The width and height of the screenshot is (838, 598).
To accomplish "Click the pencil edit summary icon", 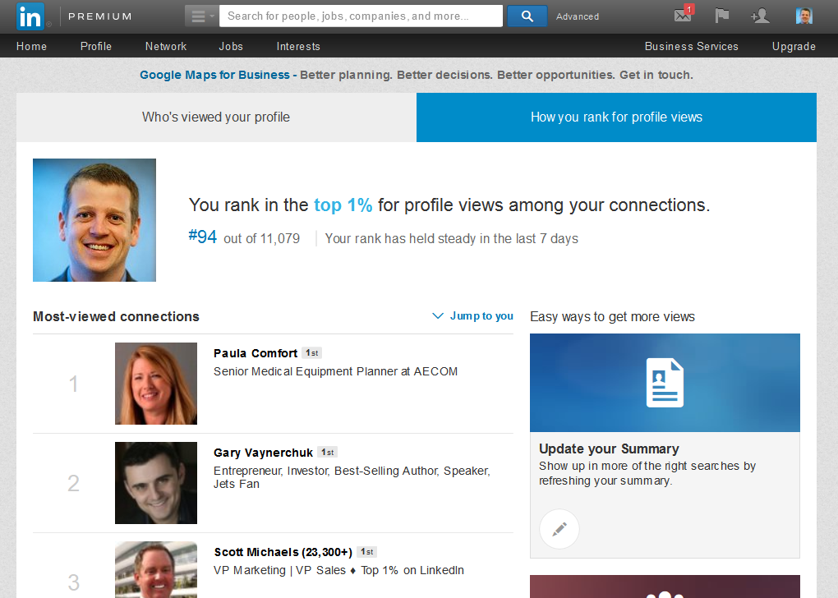I will click(x=559, y=529).
